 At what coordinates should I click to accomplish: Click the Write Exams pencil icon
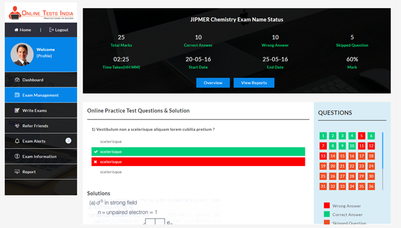[17, 110]
